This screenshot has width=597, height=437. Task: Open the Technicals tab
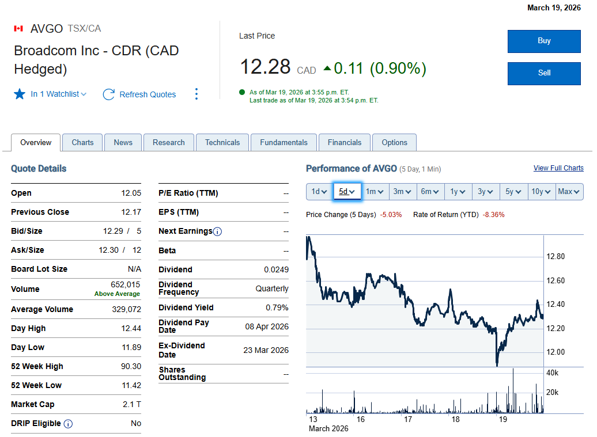222,143
